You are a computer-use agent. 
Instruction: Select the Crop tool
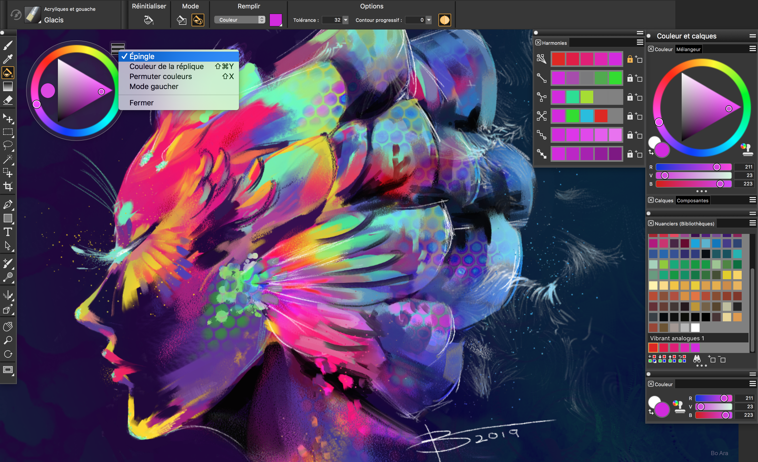8,186
